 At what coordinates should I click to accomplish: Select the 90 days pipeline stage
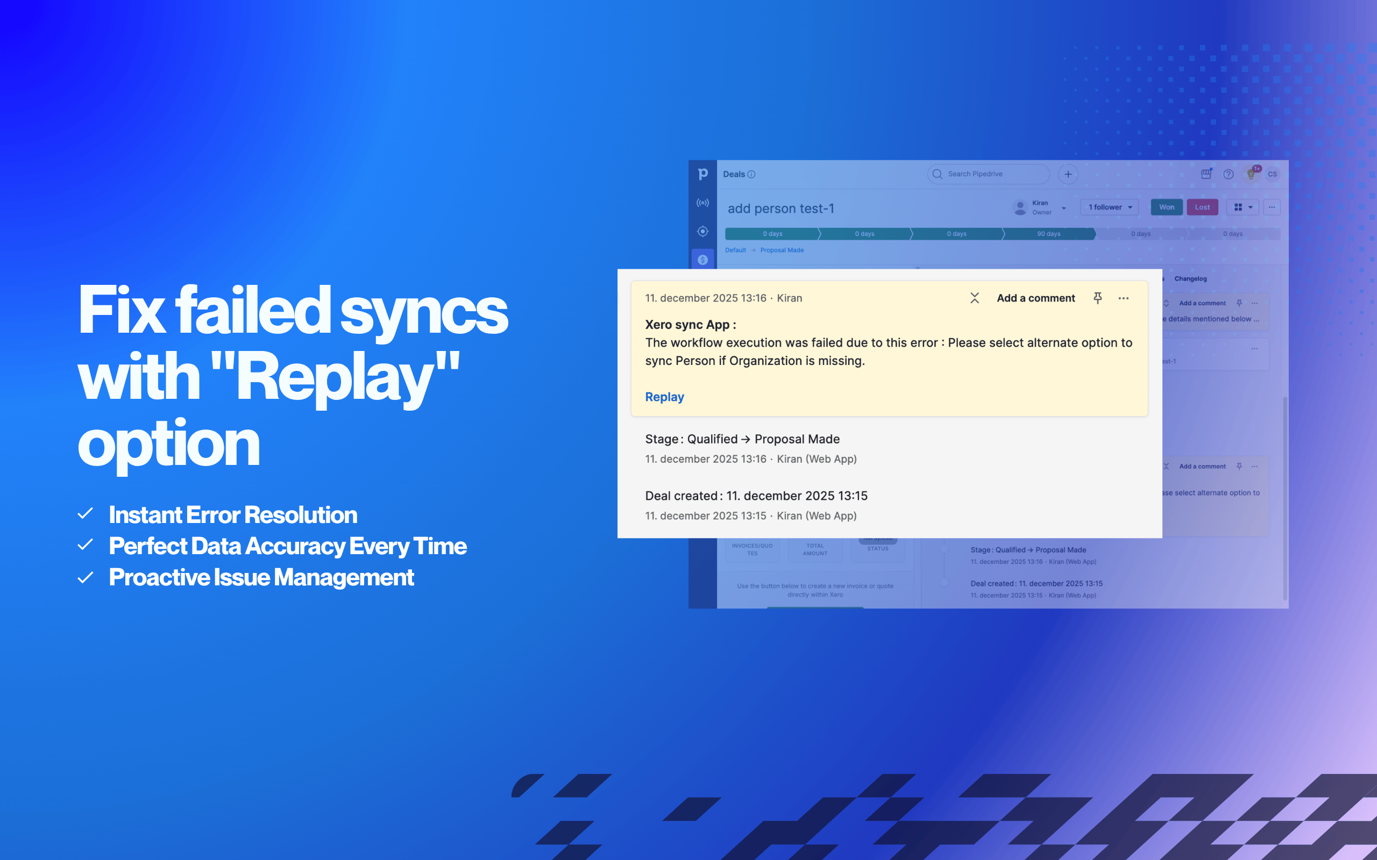click(1049, 234)
